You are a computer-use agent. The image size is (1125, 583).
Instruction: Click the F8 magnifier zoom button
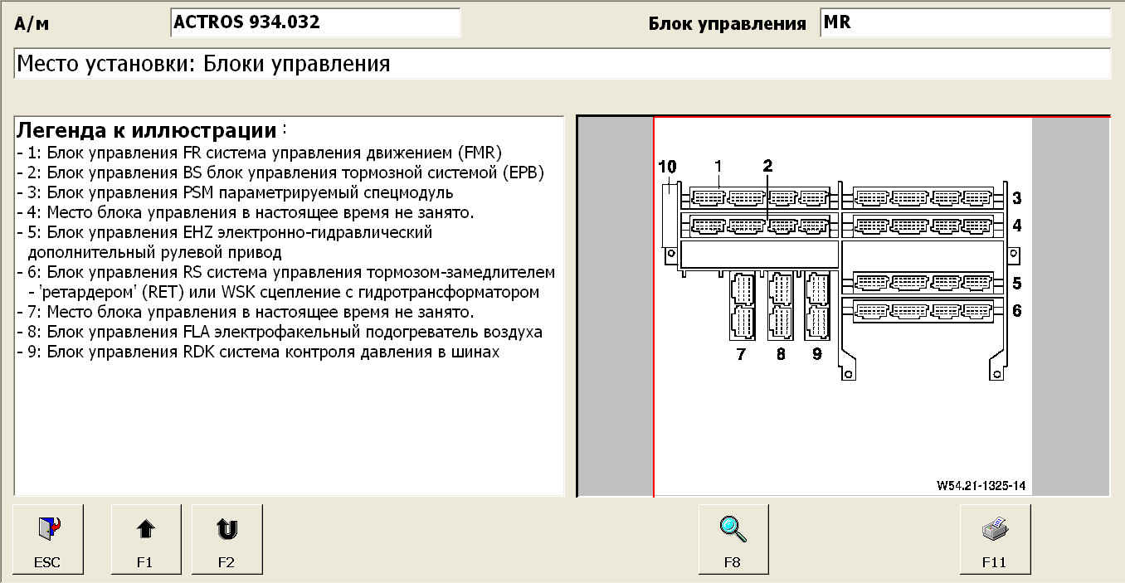click(733, 540)
